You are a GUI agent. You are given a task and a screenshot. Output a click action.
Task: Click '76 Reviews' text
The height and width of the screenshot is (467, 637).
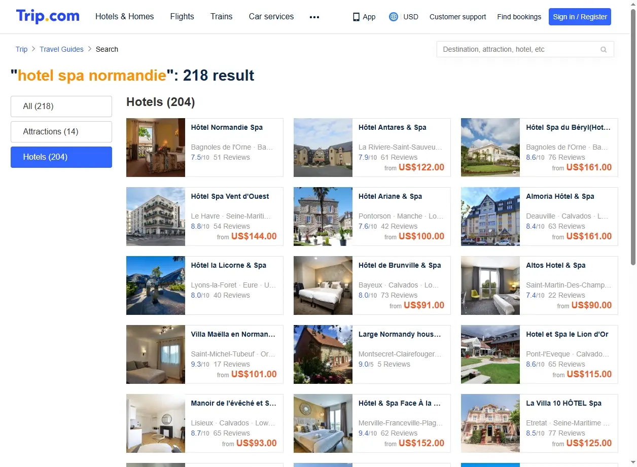567,157
